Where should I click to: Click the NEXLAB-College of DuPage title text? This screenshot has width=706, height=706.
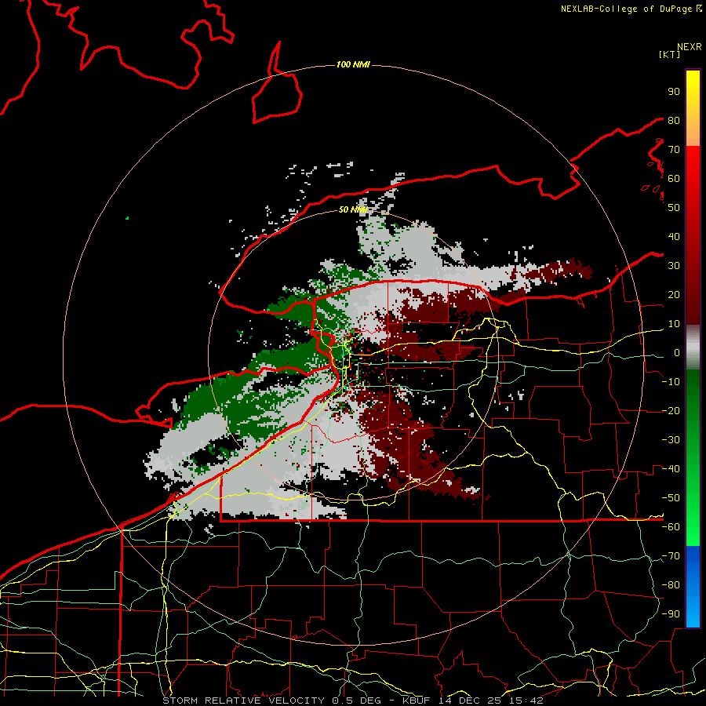(x=626, y=9)
